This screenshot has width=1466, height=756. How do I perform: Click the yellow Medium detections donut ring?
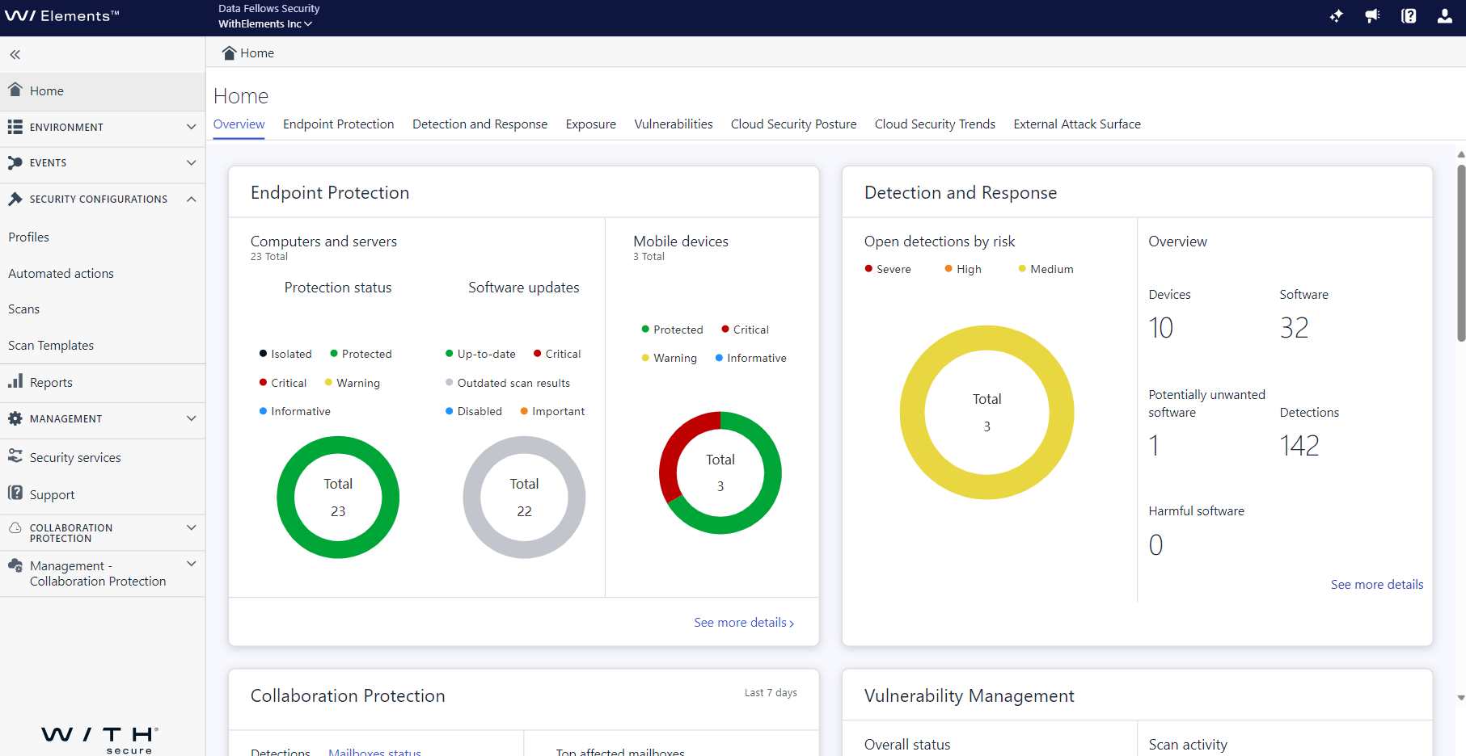tap(912, 413)
